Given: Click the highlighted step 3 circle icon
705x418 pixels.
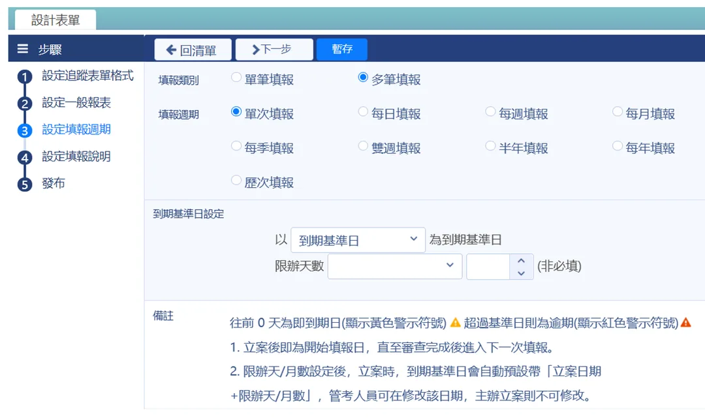Looking at the screenshot, I should tap(25, 131).
